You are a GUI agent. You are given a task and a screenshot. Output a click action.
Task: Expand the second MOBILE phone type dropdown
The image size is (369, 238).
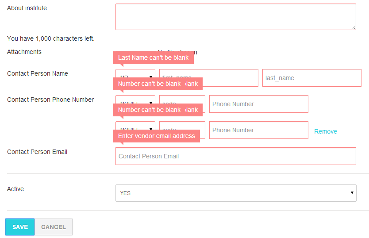click(135, 130)
